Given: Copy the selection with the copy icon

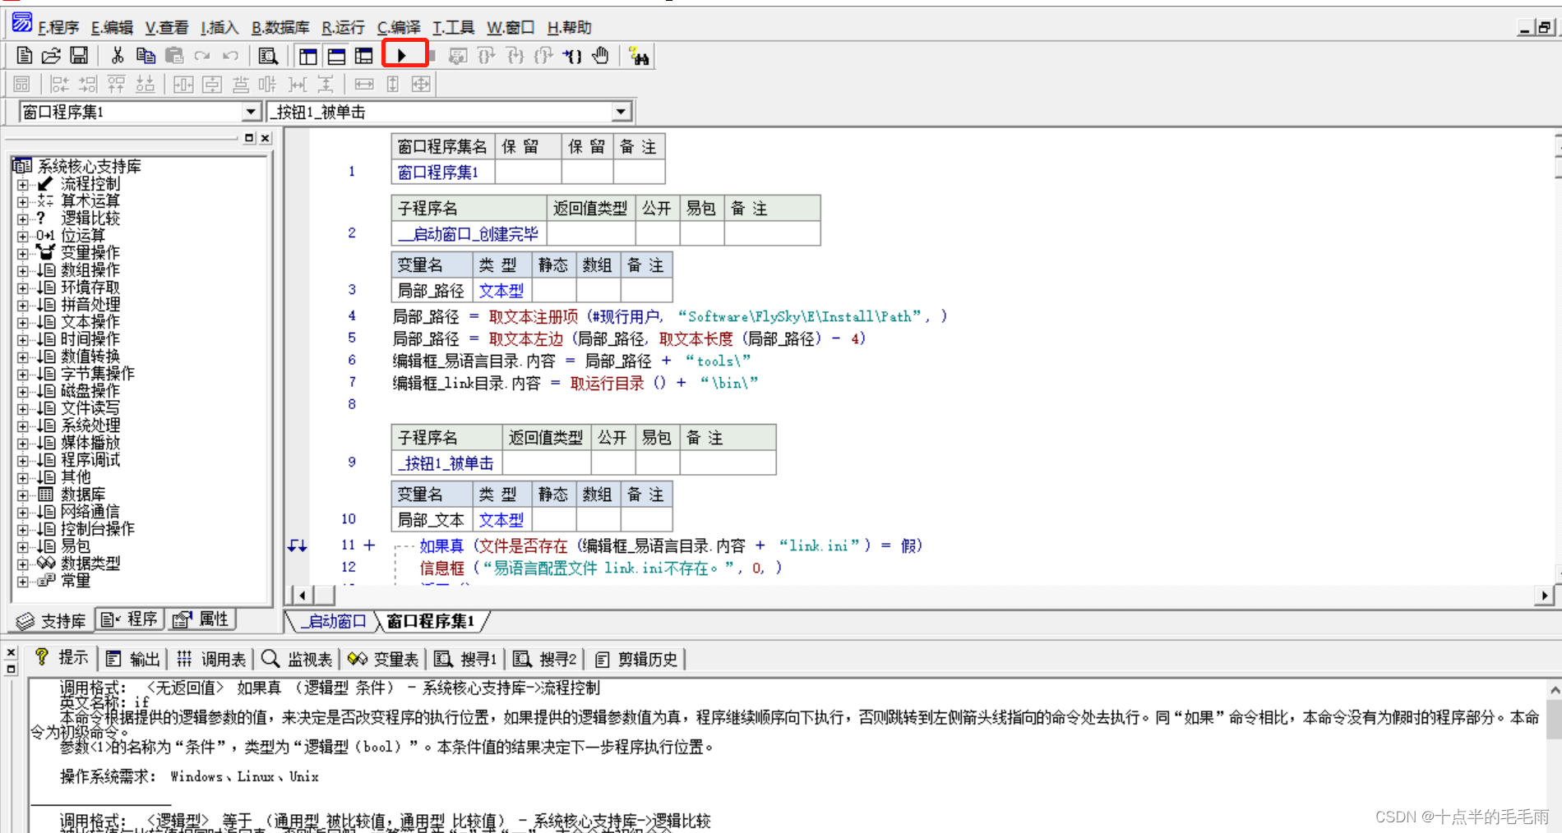Looking at the screenshot, I should [x=146, y=55].
